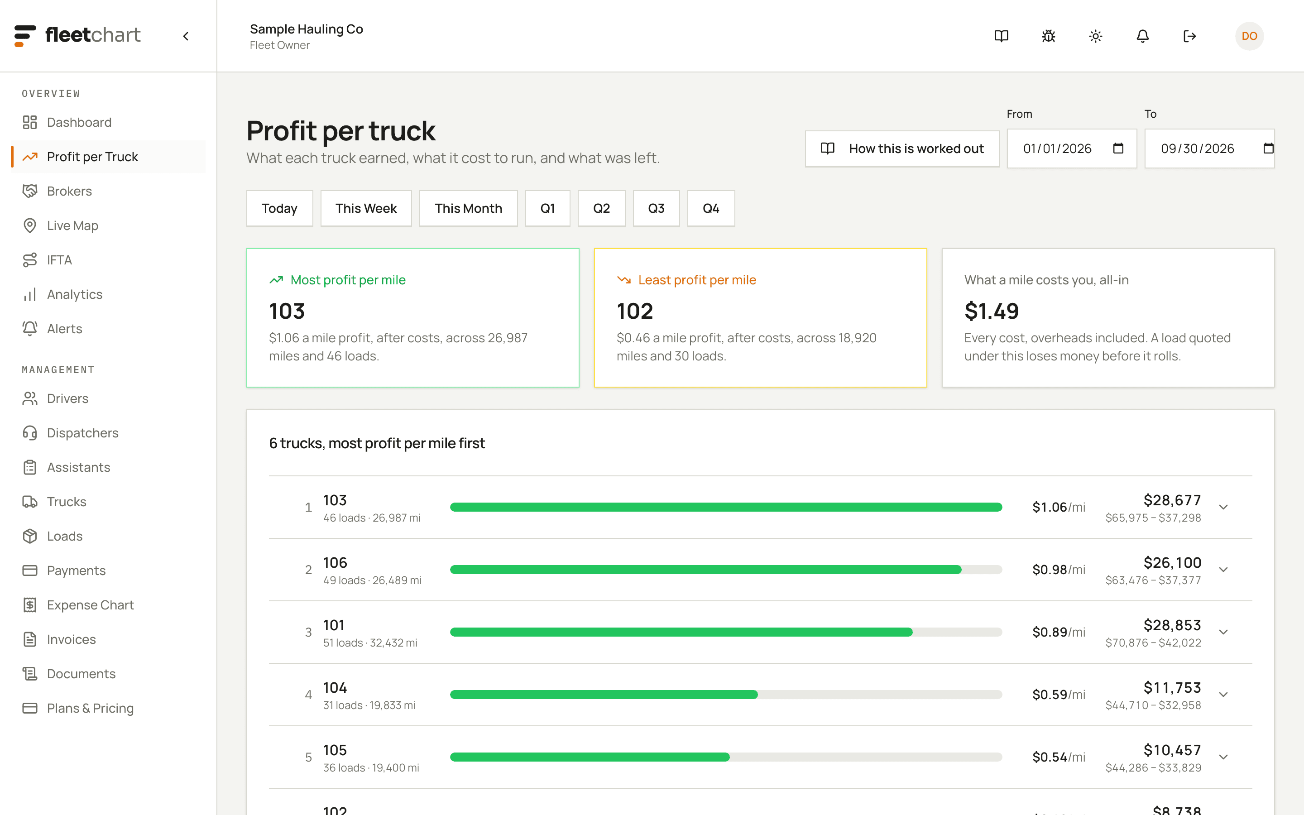Image resolution: width=1304 pixels, height=815 pixels.
Task: Open the DO user avatar
Action: [x=1249, y=36]
